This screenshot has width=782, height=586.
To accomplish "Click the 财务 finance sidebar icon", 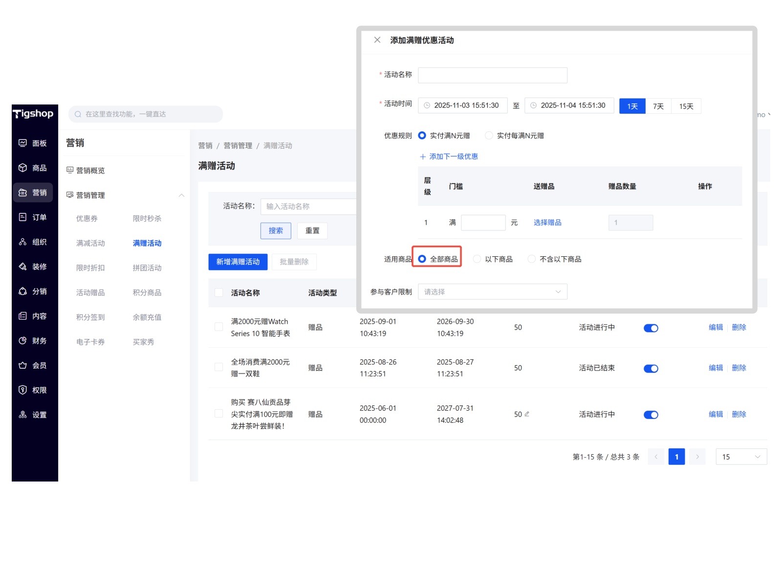I will tap(22, 341).
